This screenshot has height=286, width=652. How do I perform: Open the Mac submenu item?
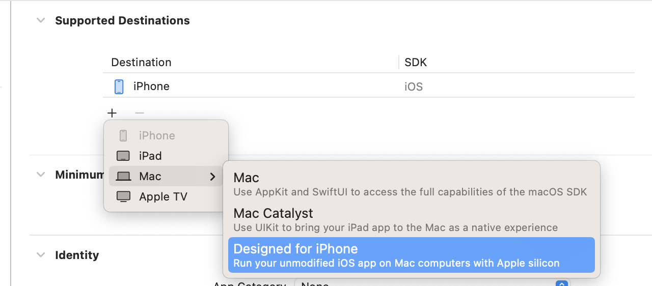point(166,176)
